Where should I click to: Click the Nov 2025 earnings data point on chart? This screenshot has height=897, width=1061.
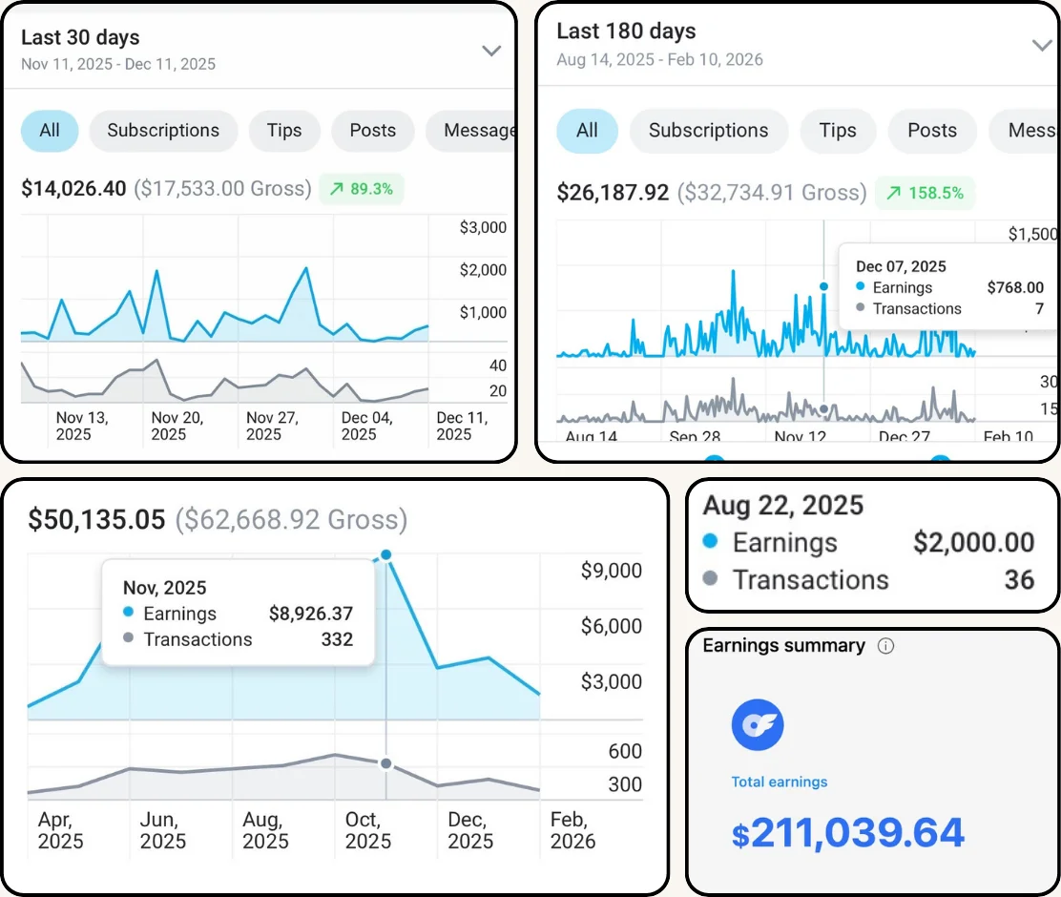coord(385,555)
